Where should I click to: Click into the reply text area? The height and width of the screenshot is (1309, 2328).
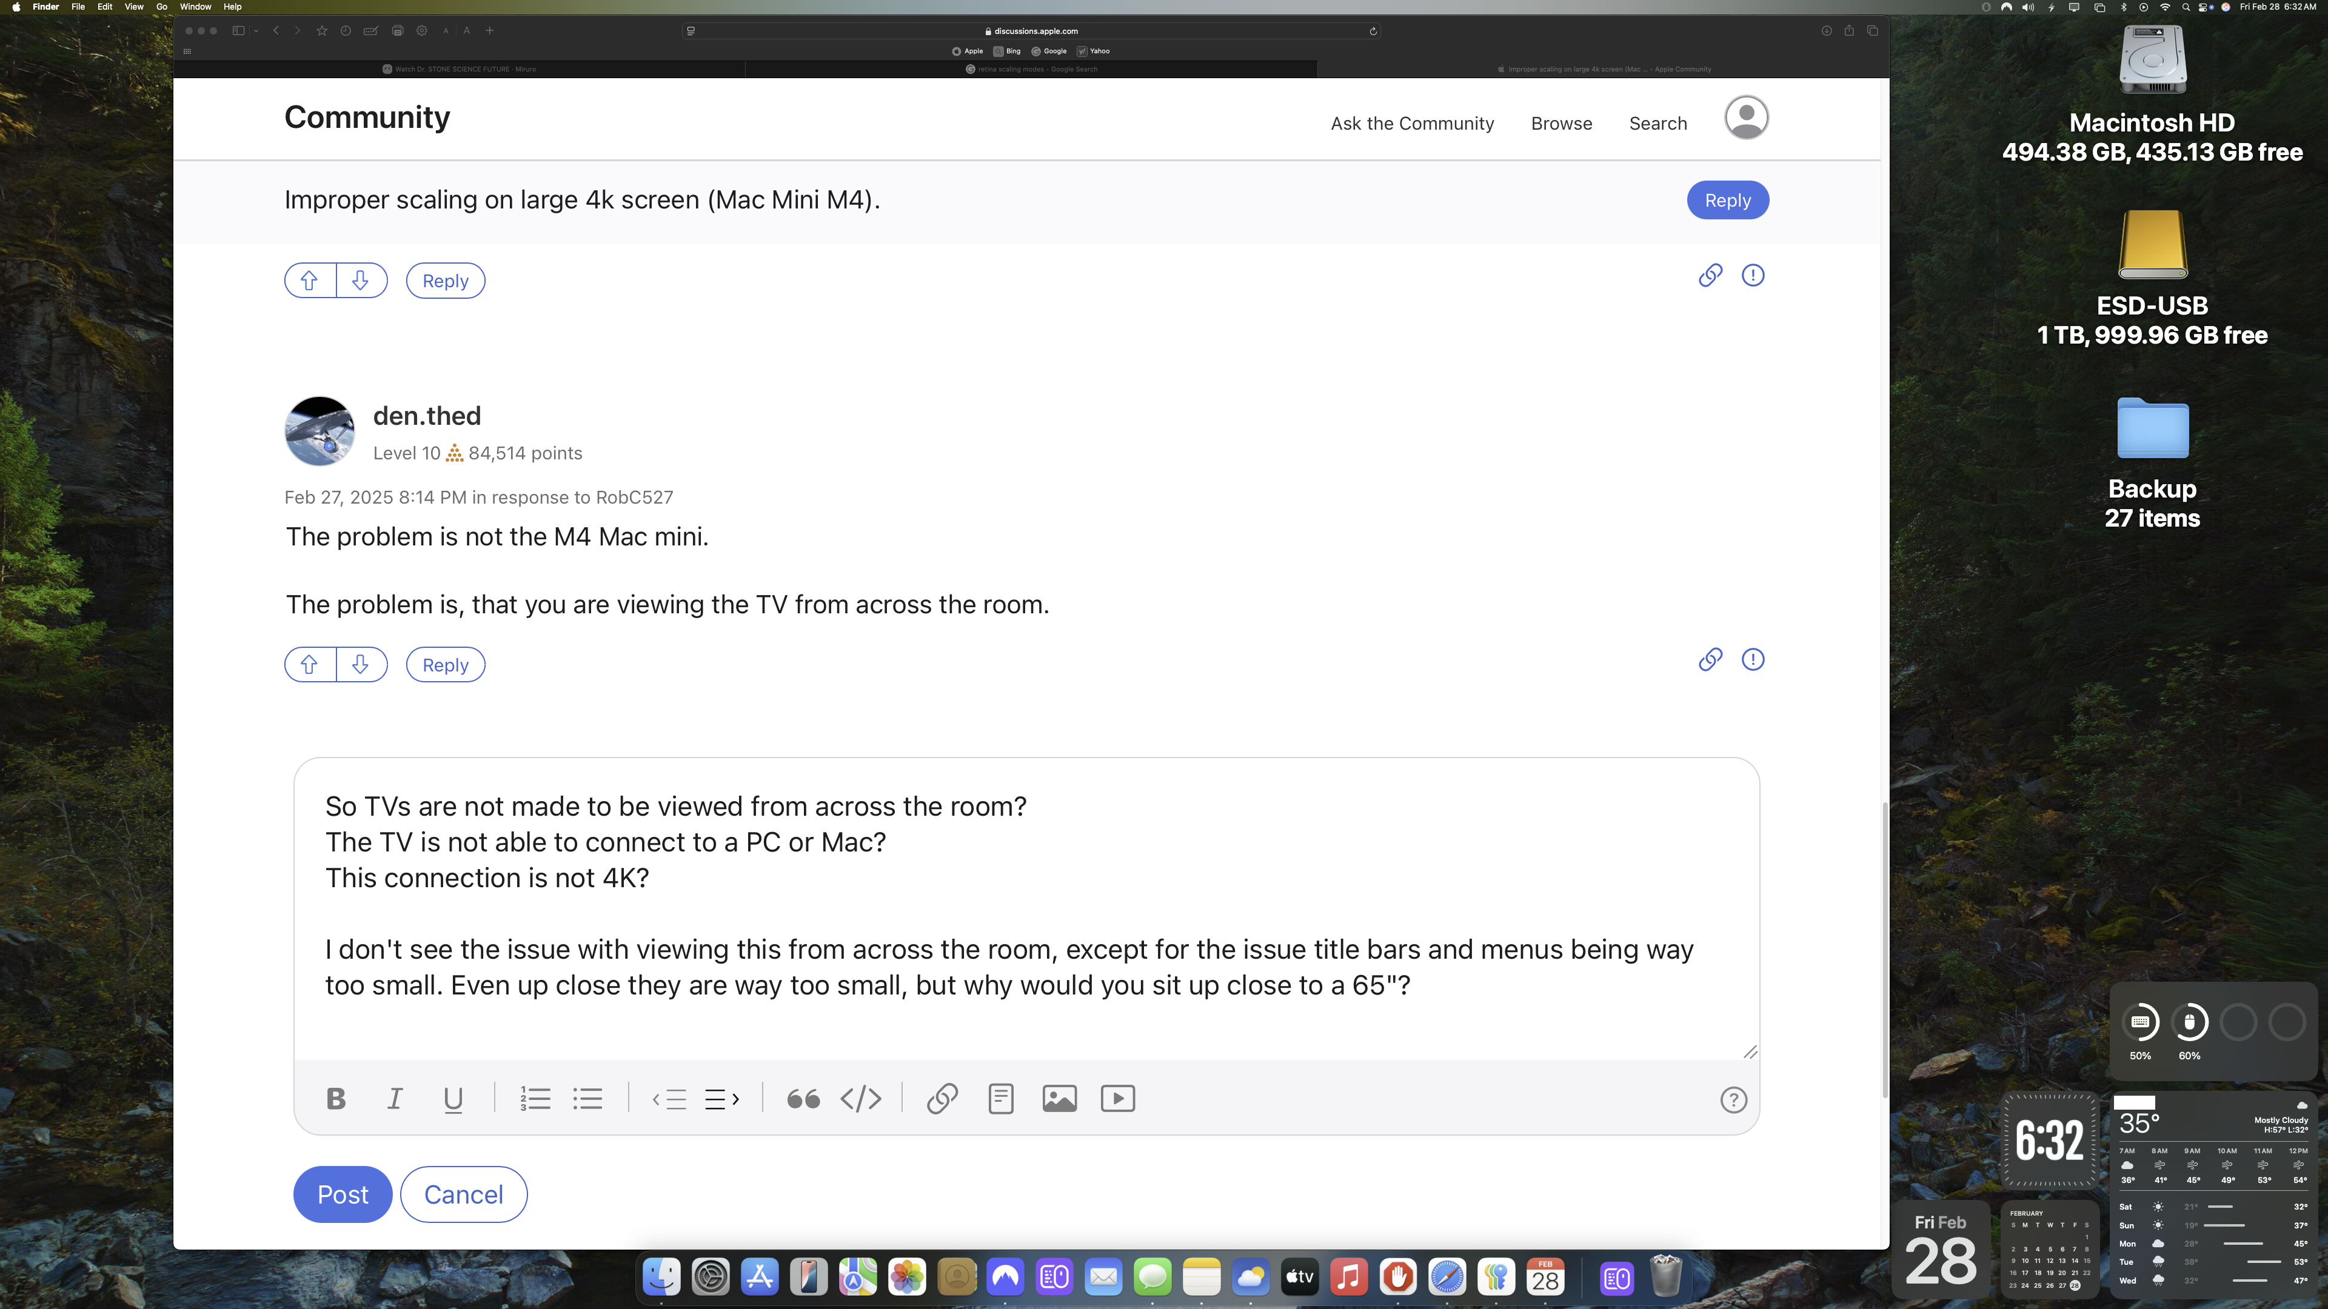pos(1026,913)
